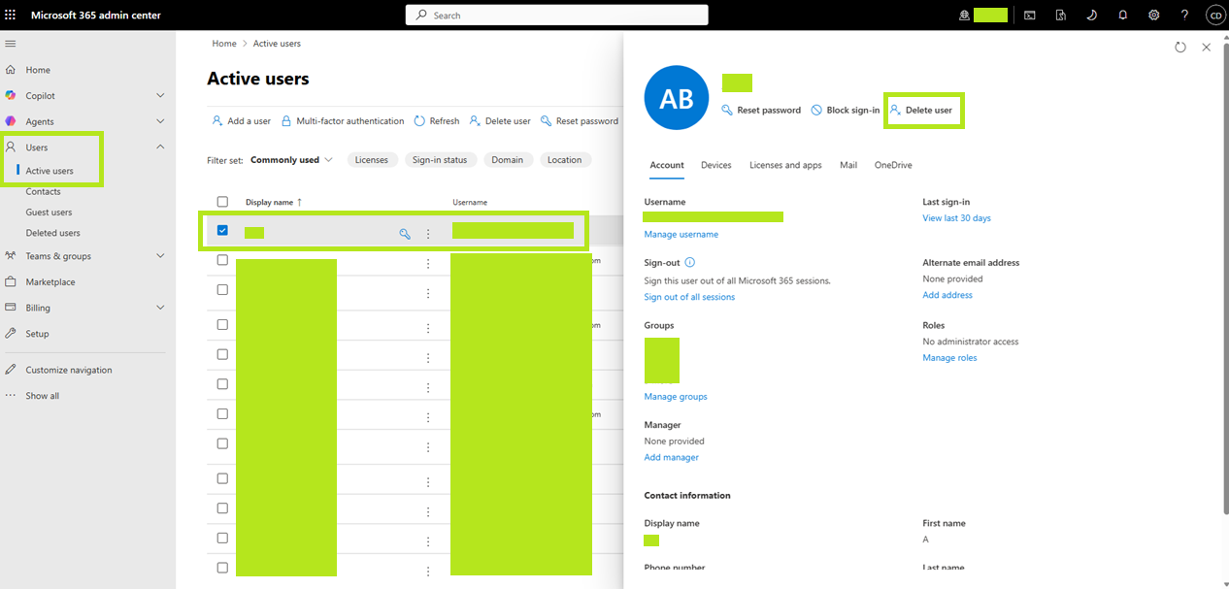Switch to the Account tab
Screen dimensions: 1229x589
tap(667, 165)
